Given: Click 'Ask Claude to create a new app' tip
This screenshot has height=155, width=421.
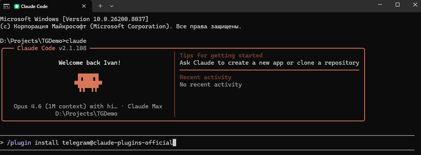Looking at the screenshot, I should tap(269, 63).
